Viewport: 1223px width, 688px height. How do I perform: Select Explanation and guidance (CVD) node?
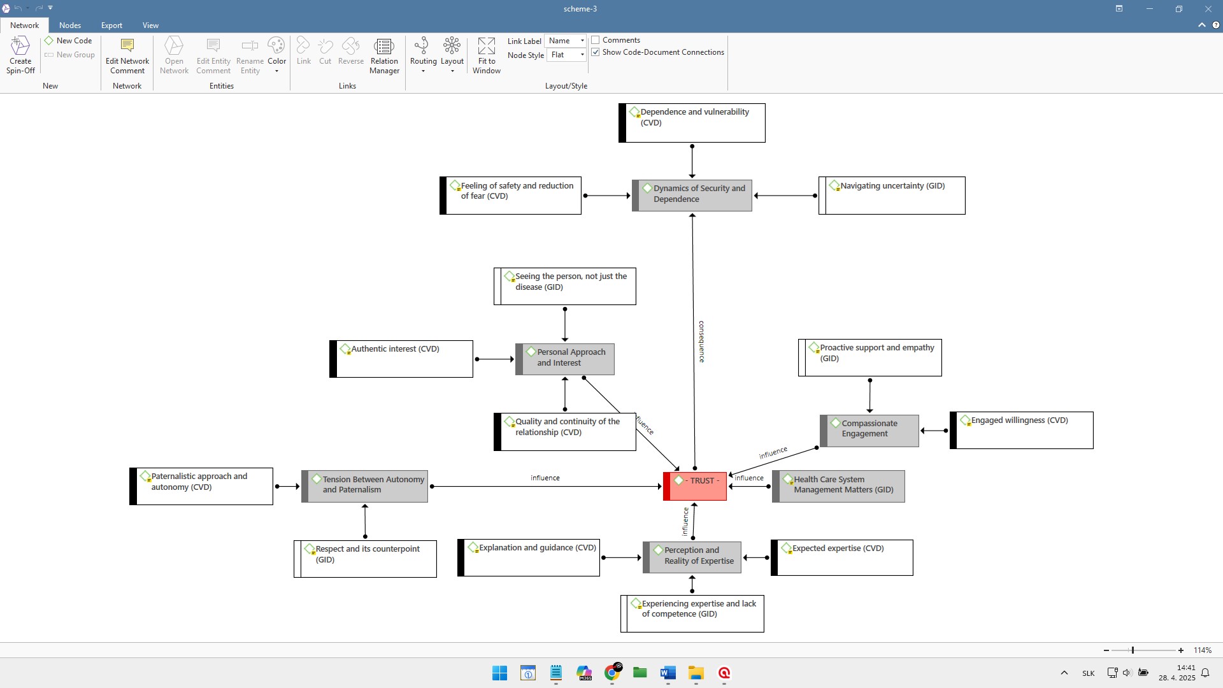[529, 557]
